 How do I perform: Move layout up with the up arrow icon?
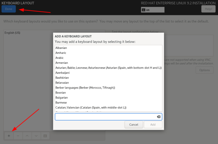(27, 136)
